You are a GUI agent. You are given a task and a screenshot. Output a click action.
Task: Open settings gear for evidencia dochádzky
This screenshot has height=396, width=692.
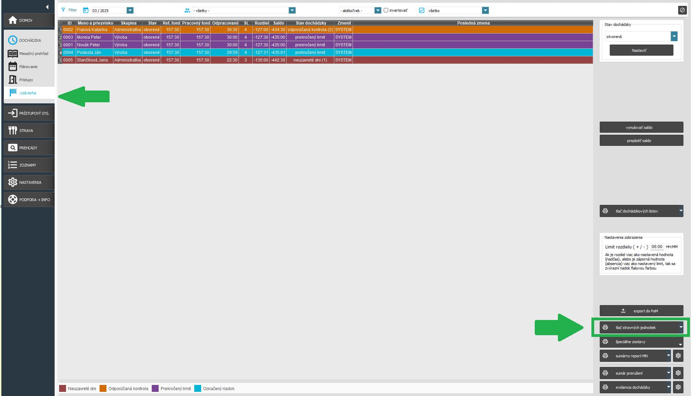tap(678, 387)
